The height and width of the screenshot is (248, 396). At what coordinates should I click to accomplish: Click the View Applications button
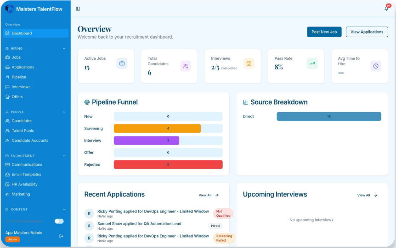click(x=367, y=32)
